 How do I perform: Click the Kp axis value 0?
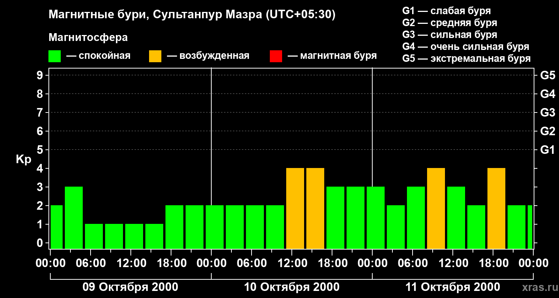(x=41, y=243)
